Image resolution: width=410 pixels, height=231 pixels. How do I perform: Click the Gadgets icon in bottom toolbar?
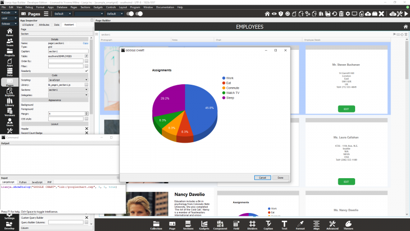204,225
